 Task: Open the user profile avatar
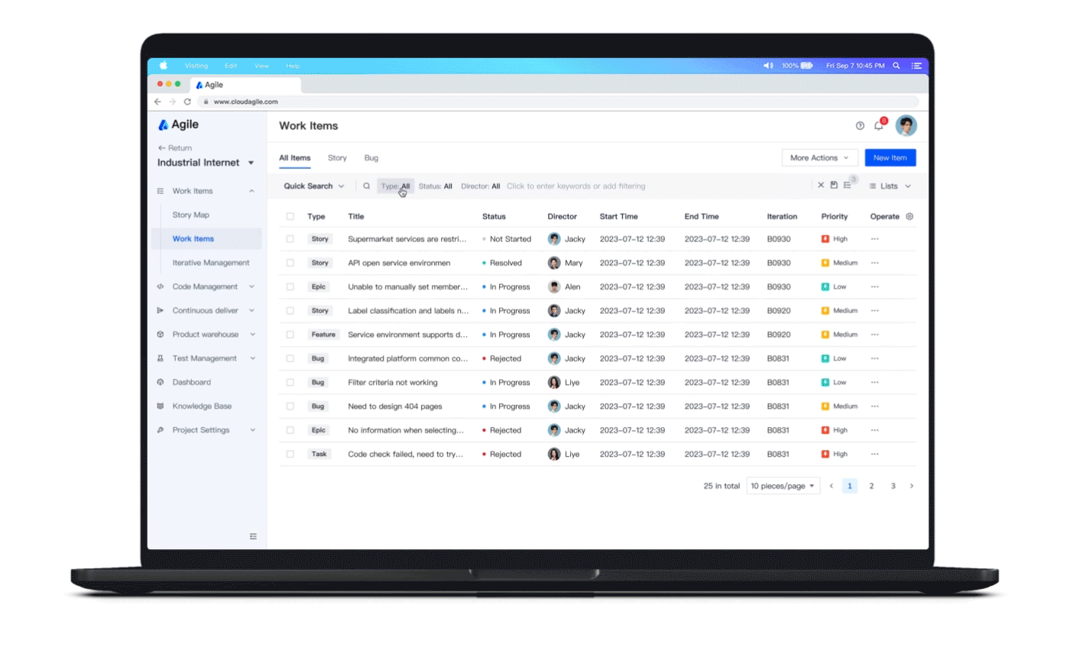(906, 125)
